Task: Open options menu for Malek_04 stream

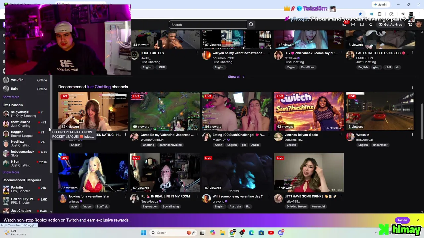Action: (269, 135)
